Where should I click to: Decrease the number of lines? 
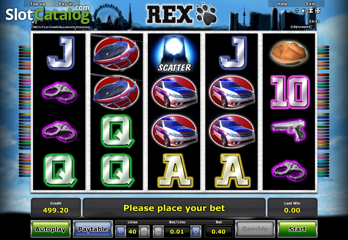click(x=121, y=232)
